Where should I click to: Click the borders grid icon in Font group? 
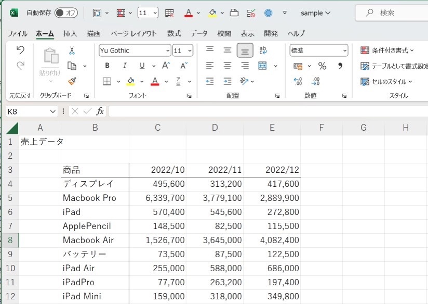106,81
